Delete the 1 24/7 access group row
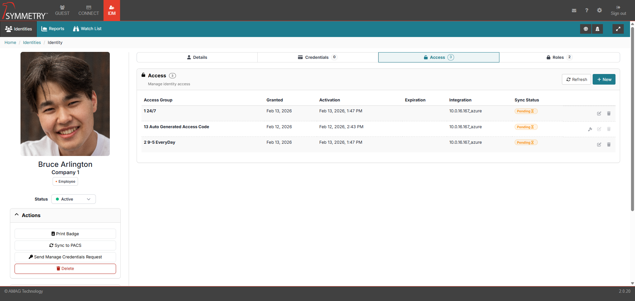635x301 pixels. [x=609, y=114]
